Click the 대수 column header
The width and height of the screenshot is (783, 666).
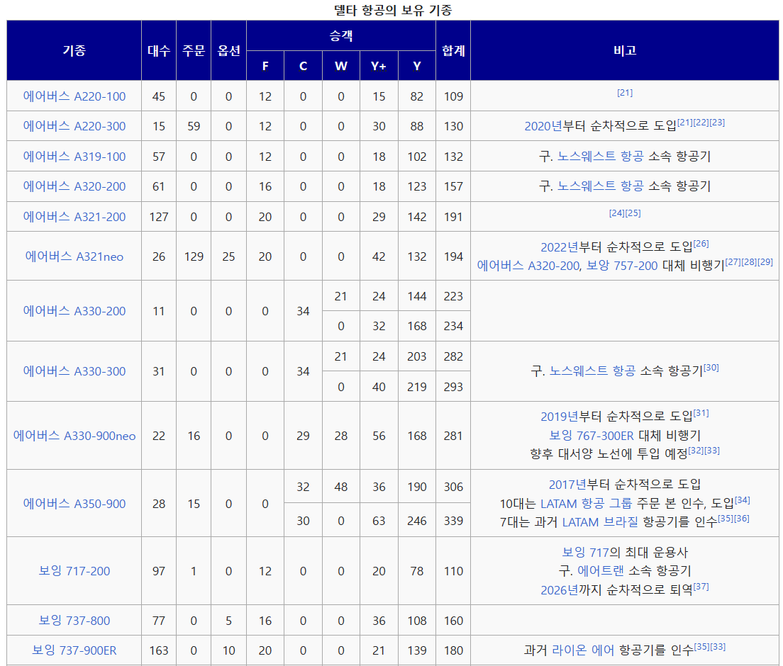pos(159,50)
